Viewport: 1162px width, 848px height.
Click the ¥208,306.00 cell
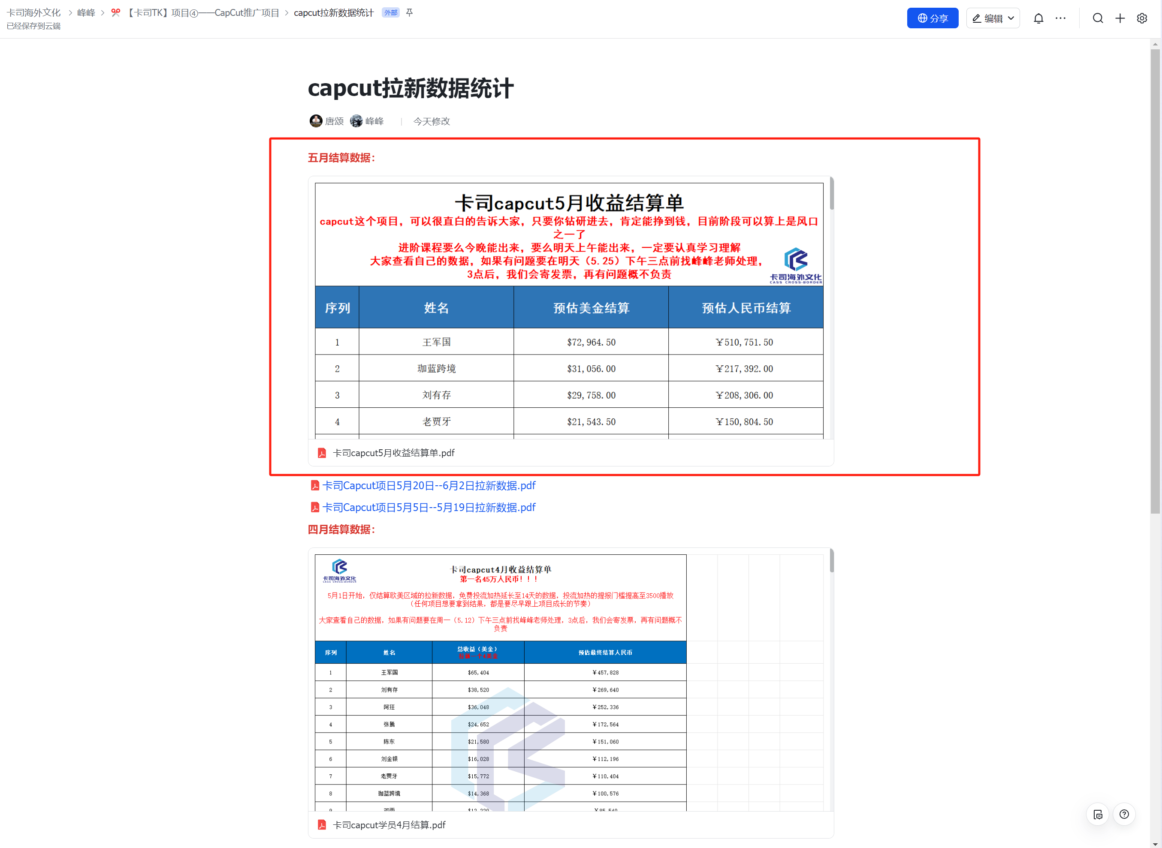coord(745,395)
